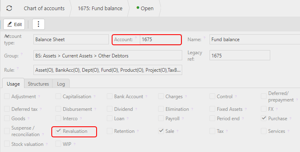The width and height of the screenshot is (300, 152).
Task: Click the help question mark beside Rule label
Action: point(18,68)
